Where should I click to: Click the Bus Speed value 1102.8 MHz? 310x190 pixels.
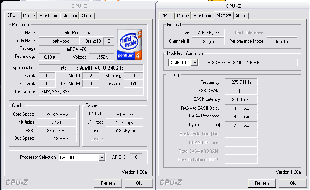pyautogui.click(x=57, y=138)
